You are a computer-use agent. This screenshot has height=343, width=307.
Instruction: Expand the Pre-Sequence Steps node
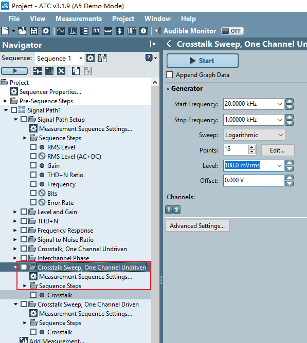pos(5,101)
